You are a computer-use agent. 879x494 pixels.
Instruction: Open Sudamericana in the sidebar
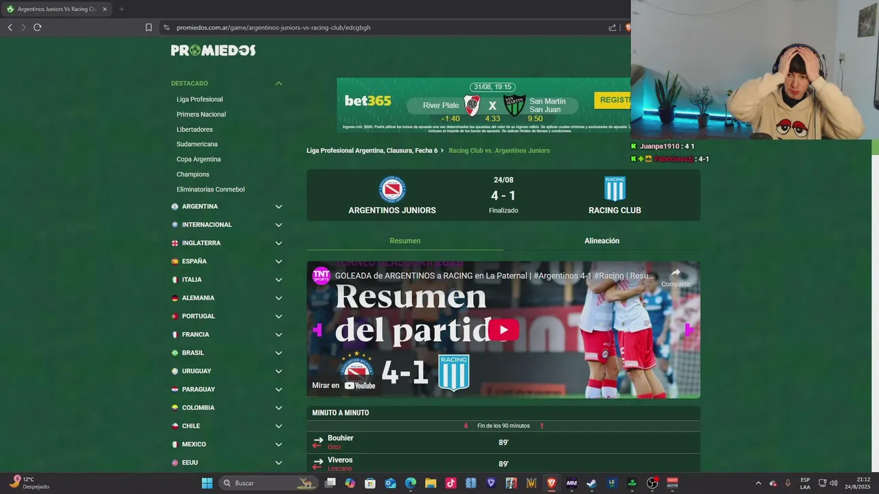coord(197,144)
